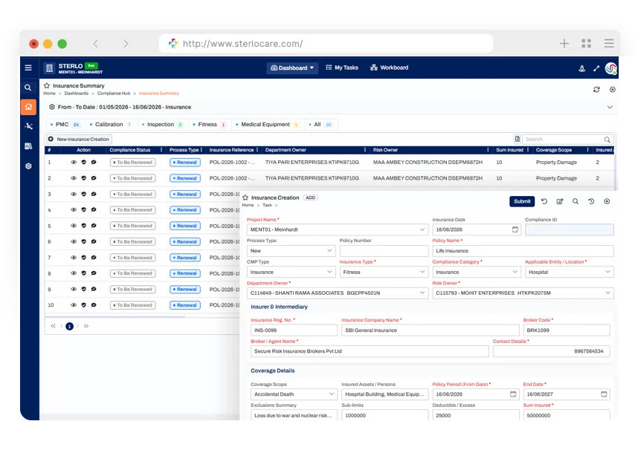The image size is (638, 450).
Task: Click the notification bell icon in header
Action: [581, 68]
